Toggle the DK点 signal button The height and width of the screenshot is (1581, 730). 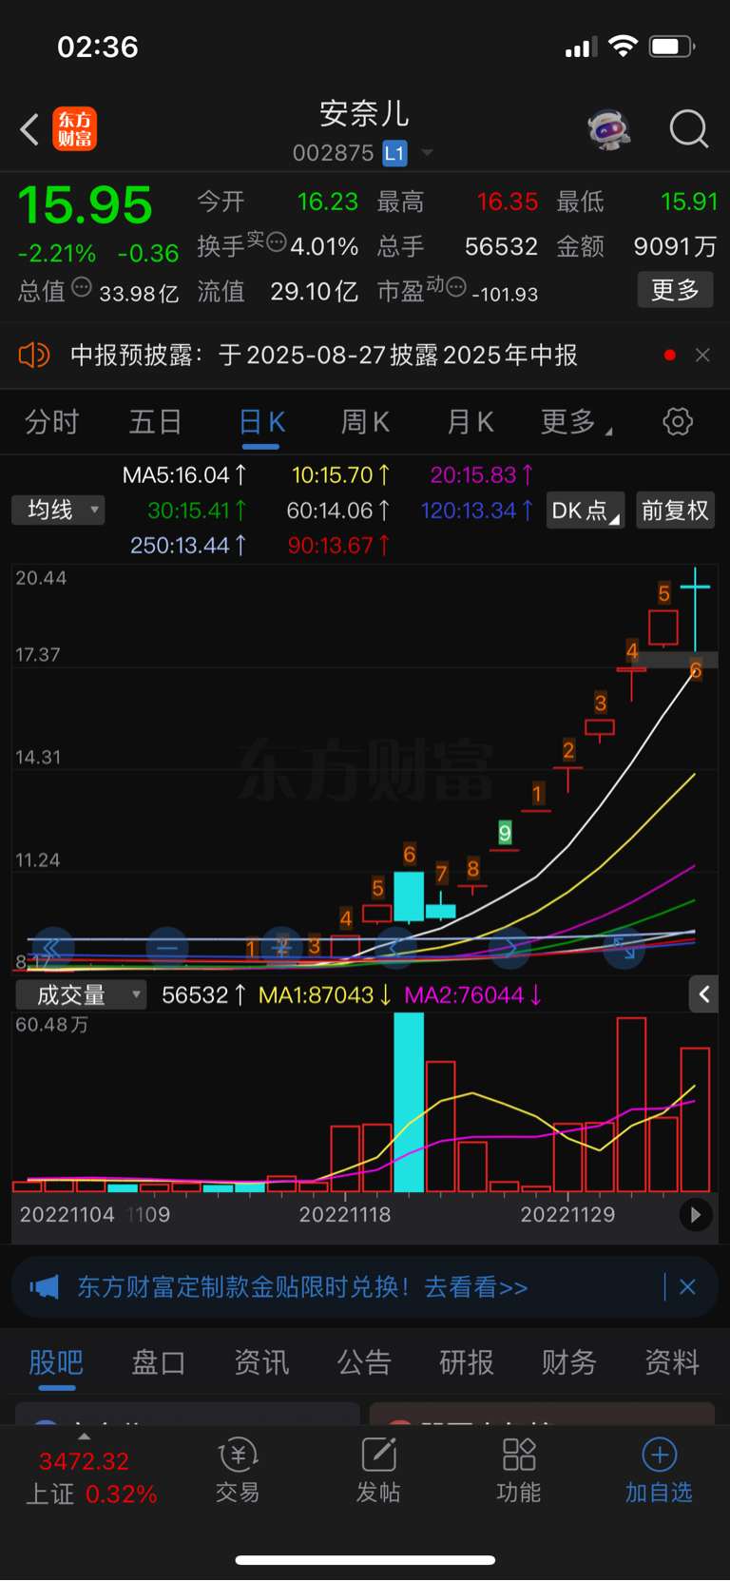point(586,511)
